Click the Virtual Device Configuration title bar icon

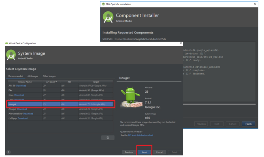point(7,43)
